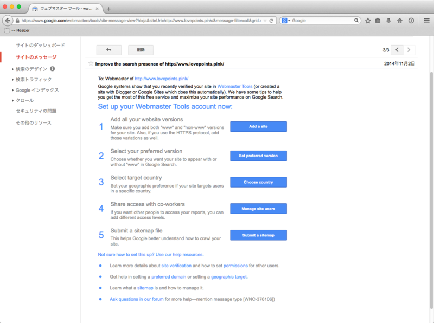Screen dimensions: 434x323
Task: Bookmark this page with star icon
Action: point(368,21)
